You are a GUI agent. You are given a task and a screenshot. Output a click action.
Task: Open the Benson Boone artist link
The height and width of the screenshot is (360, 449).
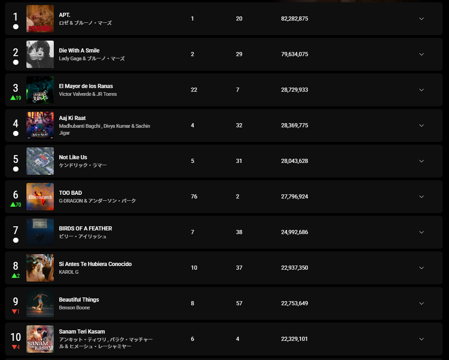pyautogui.click(x=74, y=308)
